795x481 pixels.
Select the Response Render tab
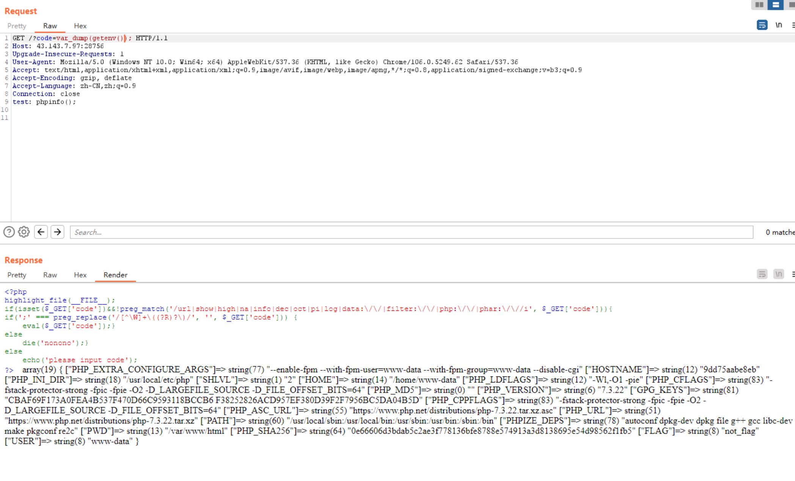(x=115, y=275)
